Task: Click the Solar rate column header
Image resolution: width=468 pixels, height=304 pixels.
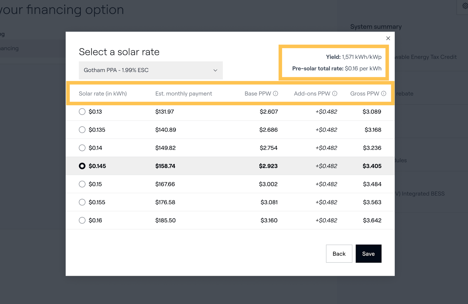Action: (103, 94)
